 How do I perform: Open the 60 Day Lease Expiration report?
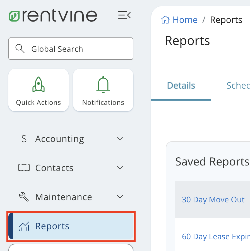pos(215,236)
